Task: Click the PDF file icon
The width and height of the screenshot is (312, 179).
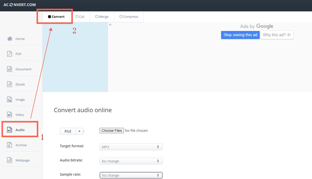Action: point(9,54)
